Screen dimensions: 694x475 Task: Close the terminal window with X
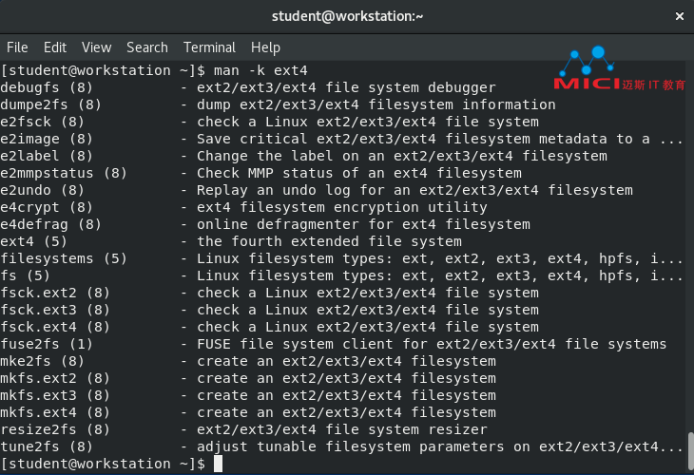[x=680, y=16]
